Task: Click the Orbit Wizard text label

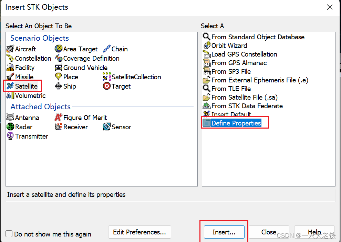Action: tap(229, 46)
